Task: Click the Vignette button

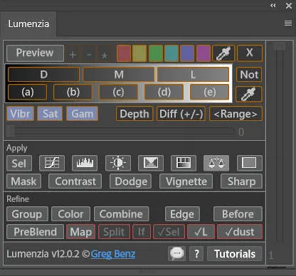Action: pos(186,181)
